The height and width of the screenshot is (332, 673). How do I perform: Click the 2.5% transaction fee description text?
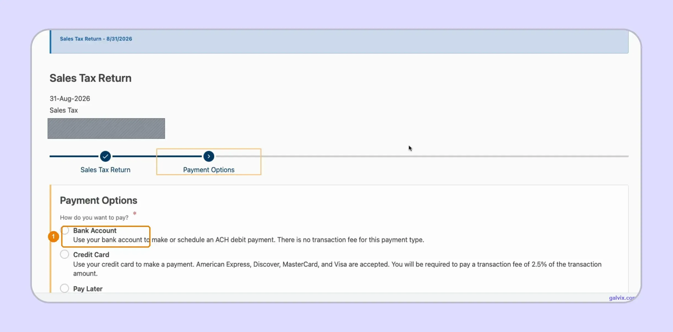click(337, 269)
